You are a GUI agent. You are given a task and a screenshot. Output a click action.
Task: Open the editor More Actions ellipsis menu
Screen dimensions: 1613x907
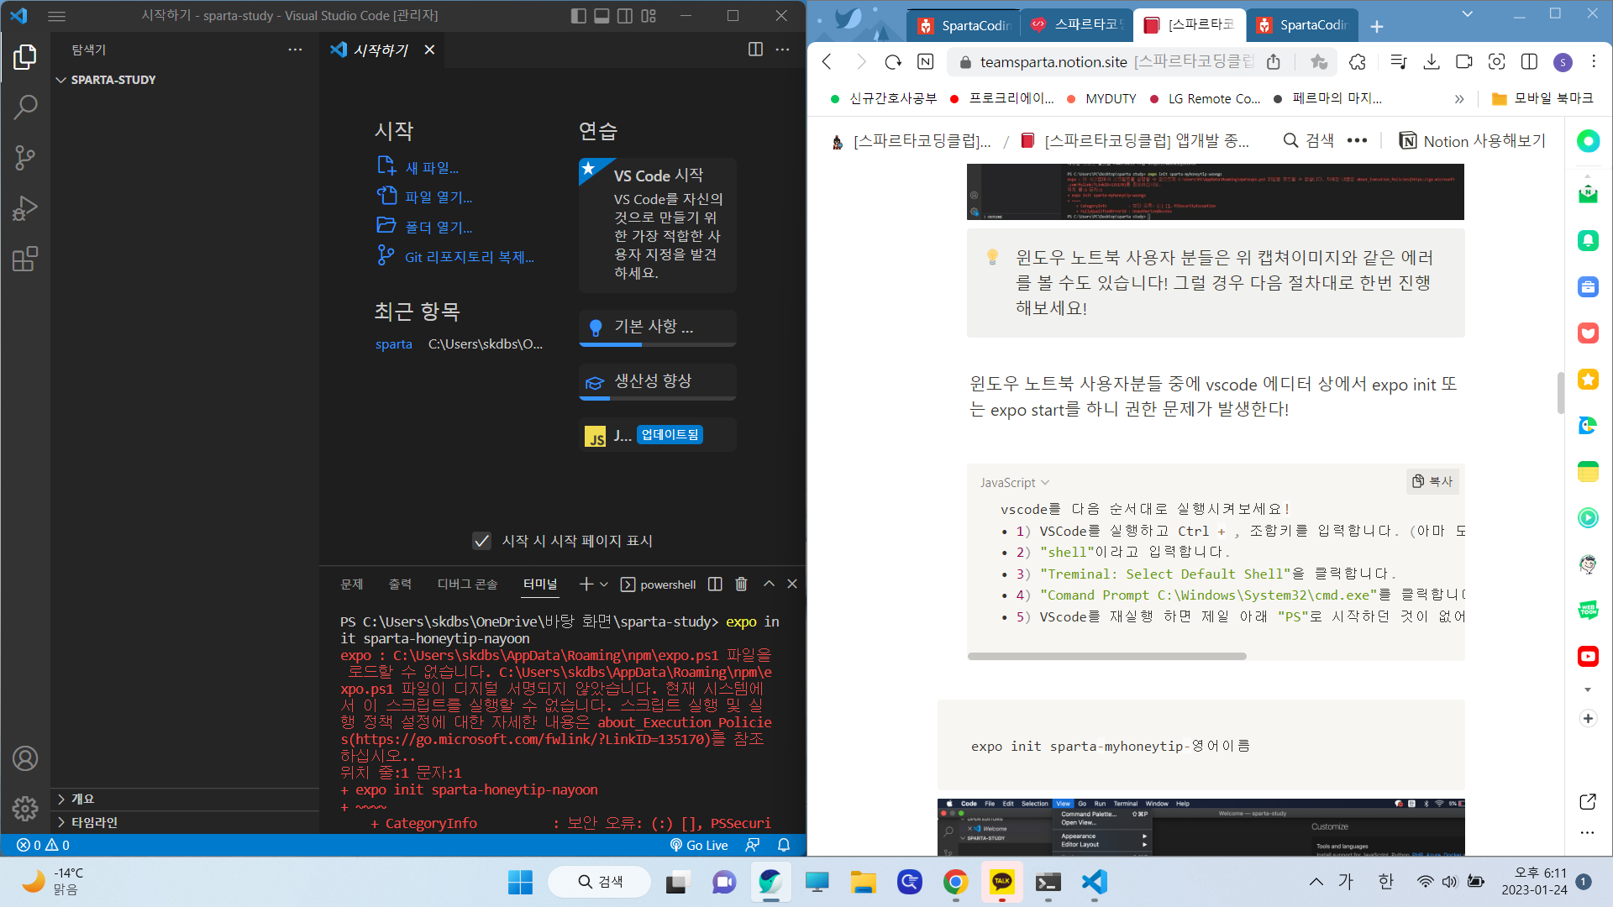(x=782, y=50)
